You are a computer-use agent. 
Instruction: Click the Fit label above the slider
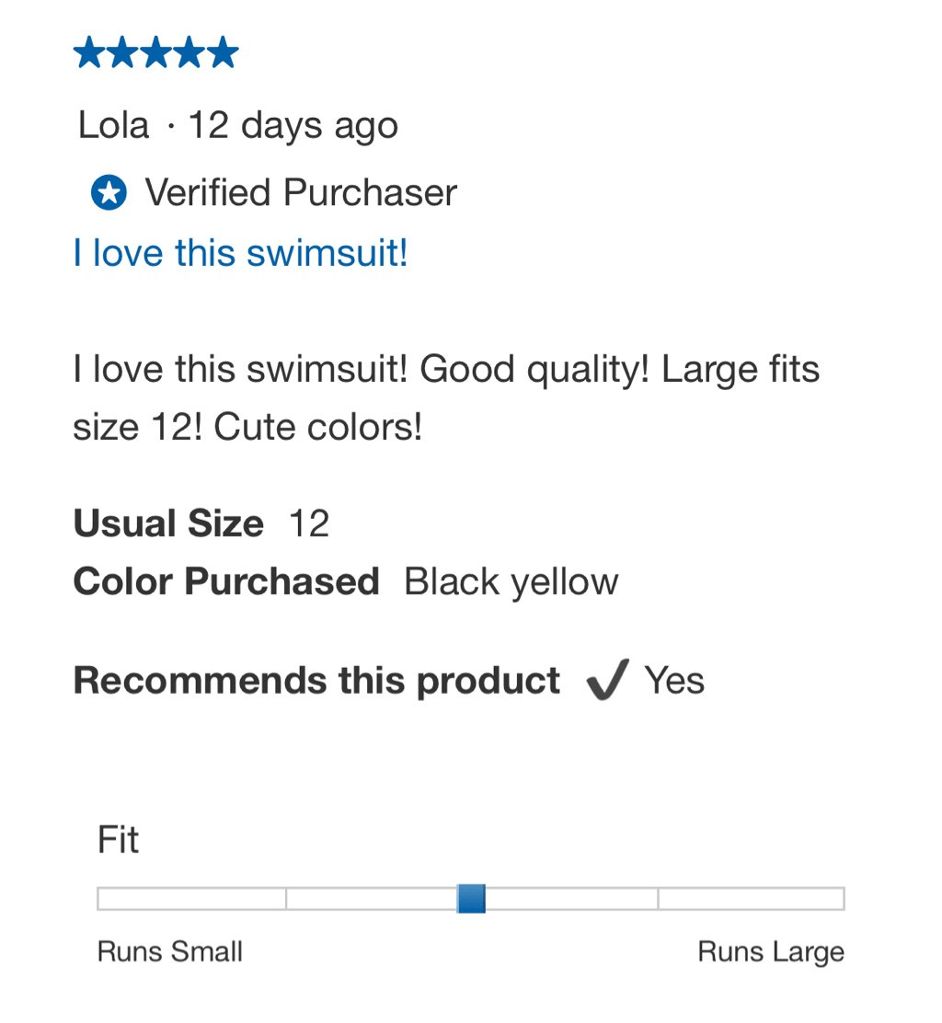118,840
